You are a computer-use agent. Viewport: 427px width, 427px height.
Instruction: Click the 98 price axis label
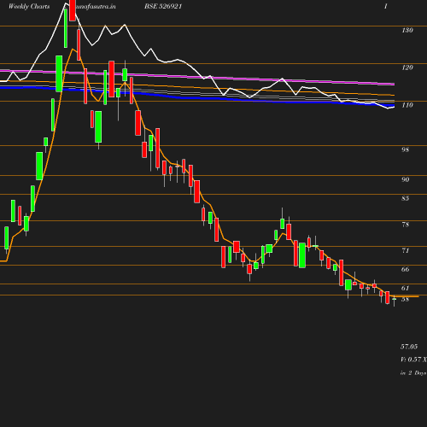(x=406, y=149)
